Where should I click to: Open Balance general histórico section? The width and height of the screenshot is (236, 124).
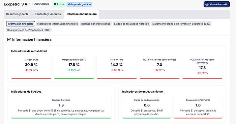[x=96, y=24]
